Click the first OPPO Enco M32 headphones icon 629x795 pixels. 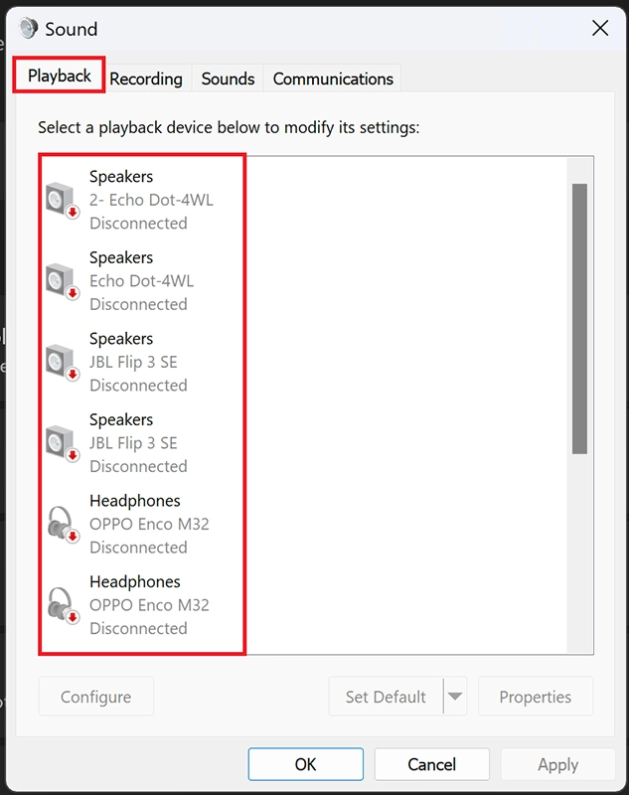click(63, 525)
